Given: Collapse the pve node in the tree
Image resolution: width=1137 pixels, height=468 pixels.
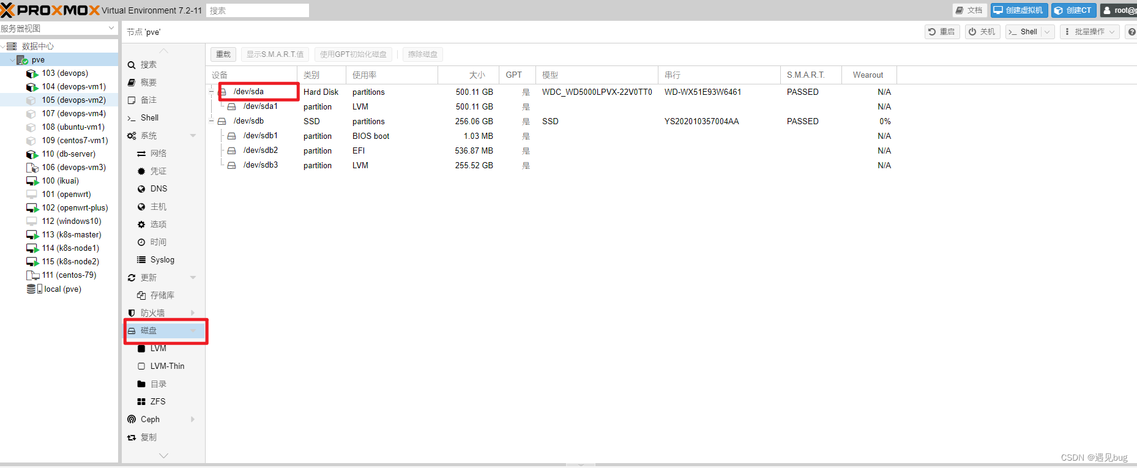Looking at the screenshot, I should point(12,60).
